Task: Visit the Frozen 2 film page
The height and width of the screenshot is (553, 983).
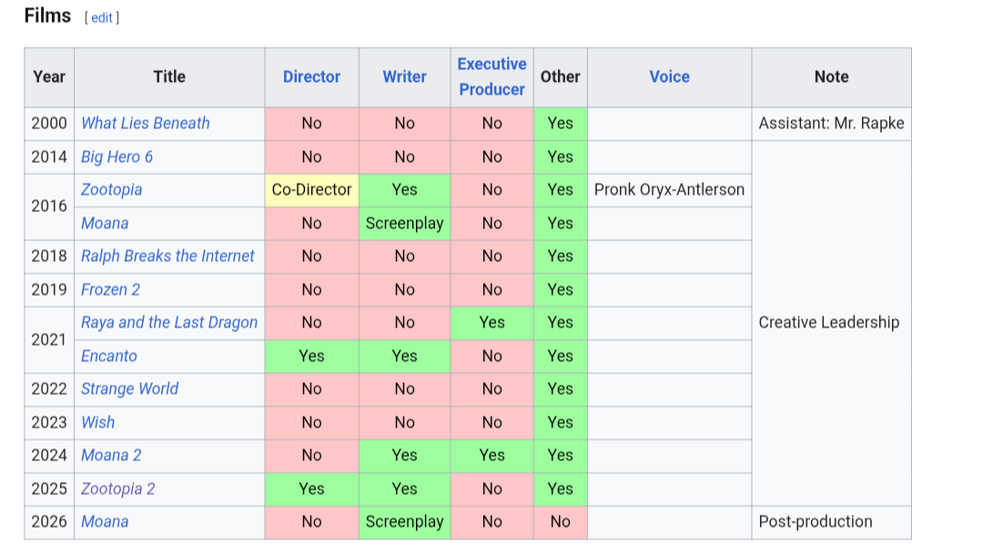Action: point(110,289)
